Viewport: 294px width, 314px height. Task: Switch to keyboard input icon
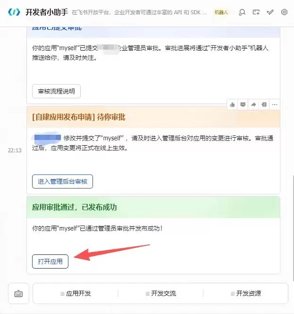[18, 294]
